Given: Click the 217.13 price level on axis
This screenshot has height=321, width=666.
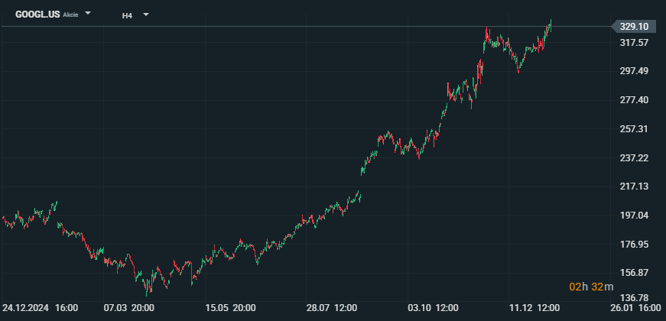Looking at the screenshot, I should 634,186.
